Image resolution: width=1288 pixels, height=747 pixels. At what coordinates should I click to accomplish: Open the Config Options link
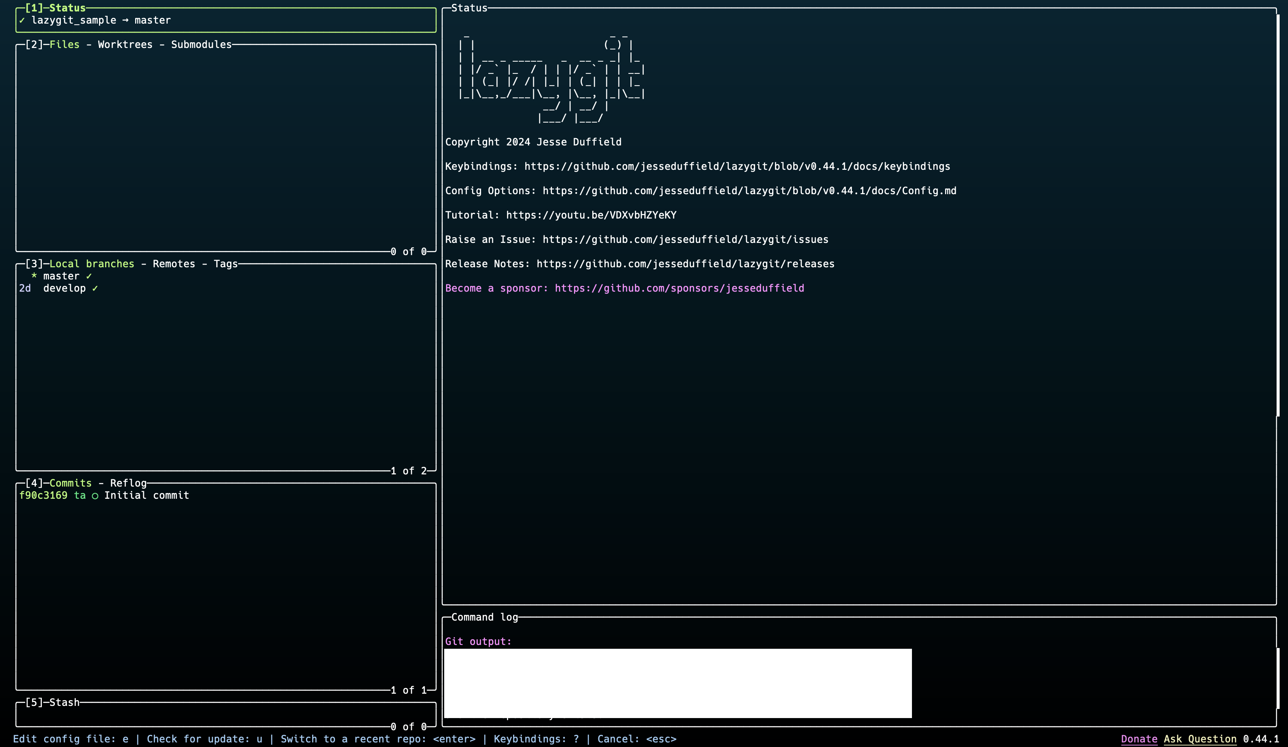[749, 190]
